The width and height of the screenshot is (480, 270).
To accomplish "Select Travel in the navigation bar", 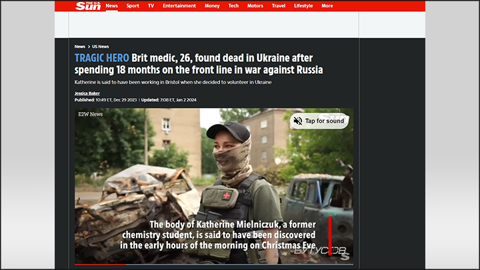I will [278, 6].
